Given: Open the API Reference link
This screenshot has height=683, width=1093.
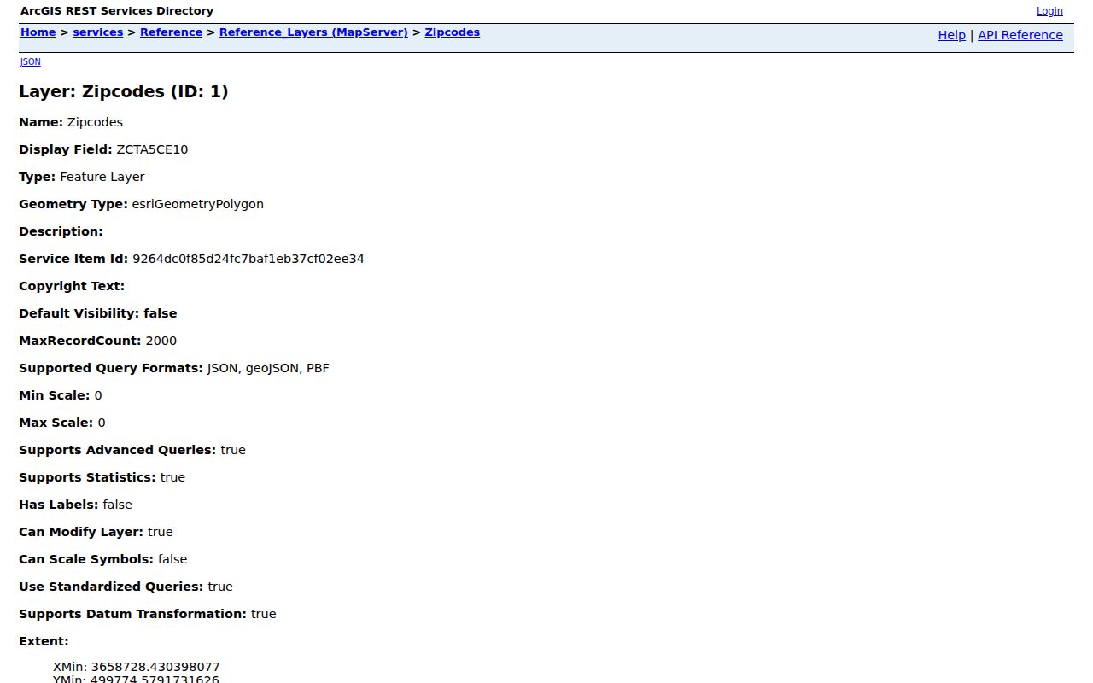Looking at the screenshot, I should (1020, 35).
